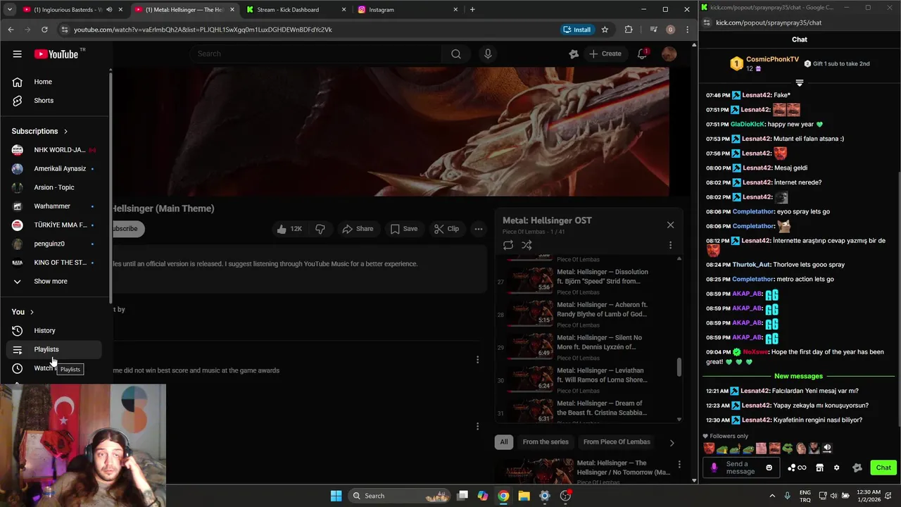Show hidden system tray icons
Image resolution: width=901 pixels, height=507 pixels.
[772, 496]
